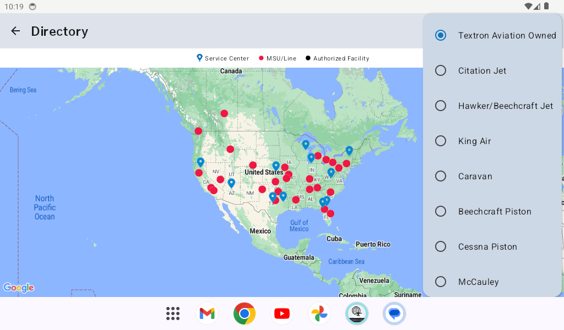Tap the battery icon in status bar

pos(546,6)
